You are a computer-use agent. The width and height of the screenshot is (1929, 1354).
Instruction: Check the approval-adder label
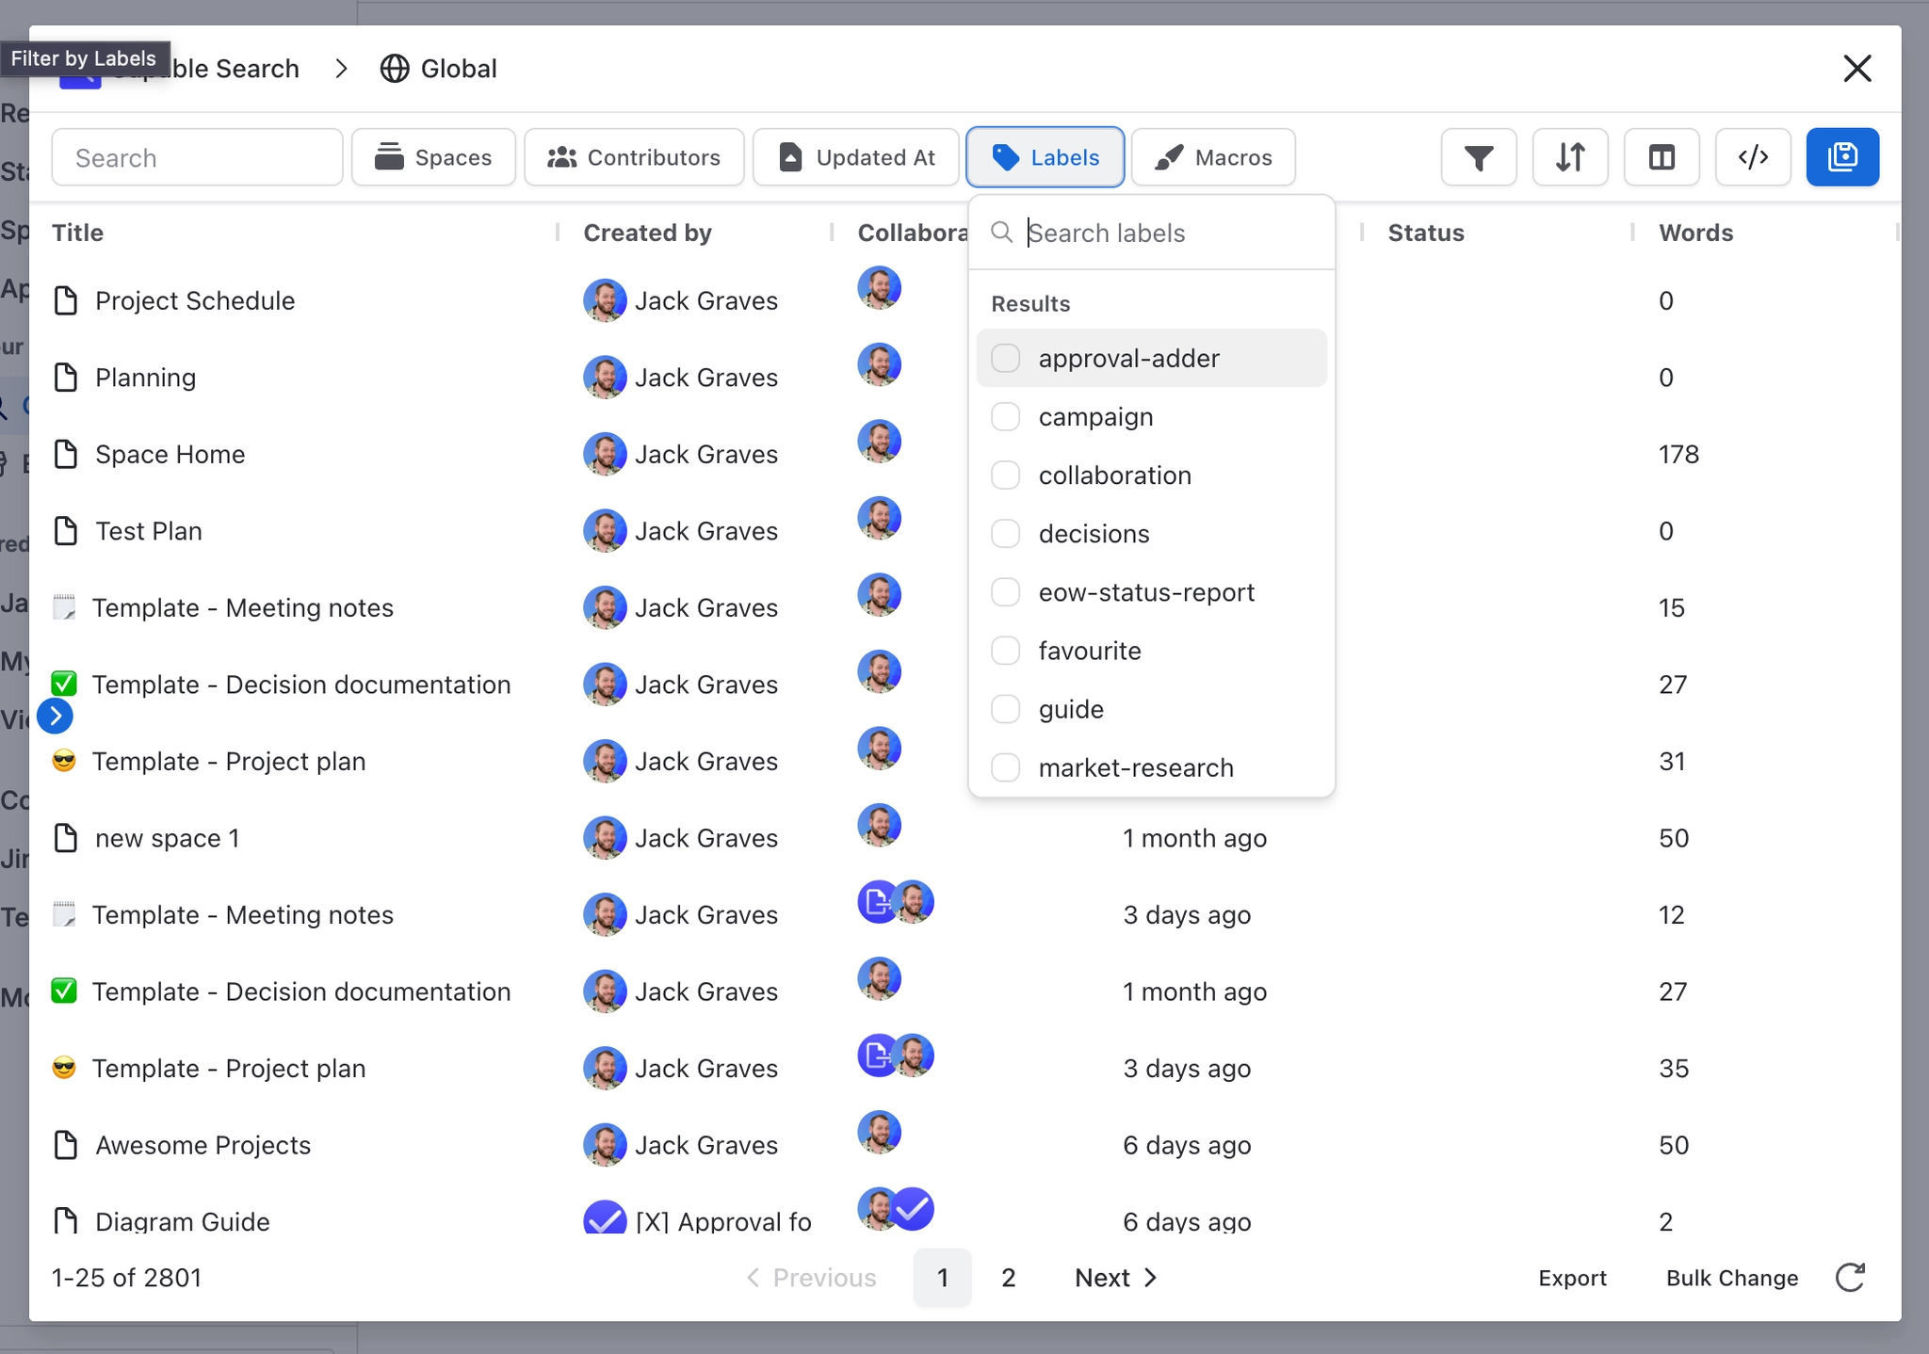[1006, 359]
